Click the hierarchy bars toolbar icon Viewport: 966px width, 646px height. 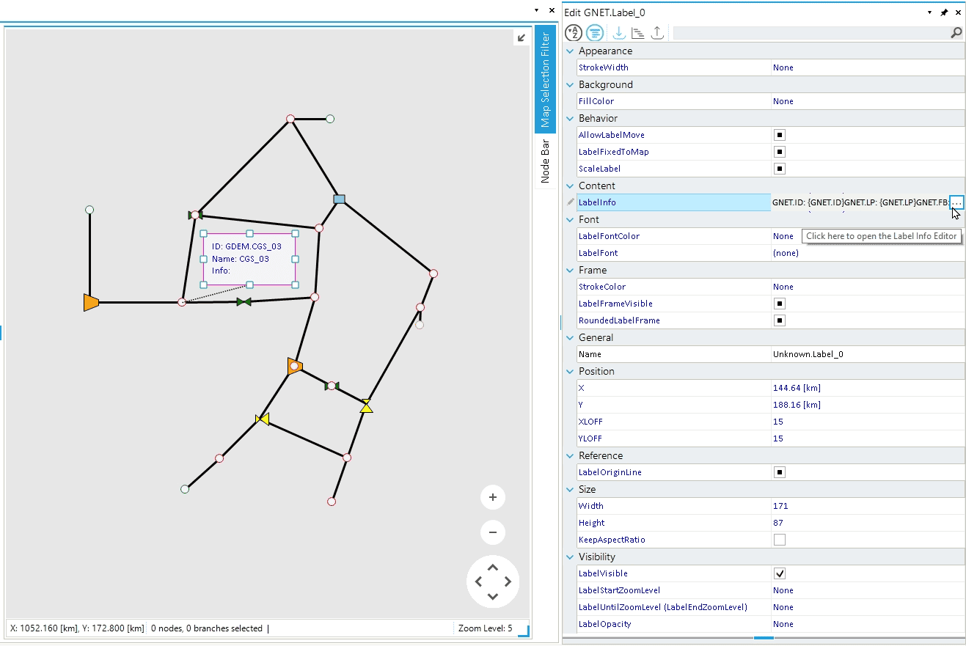pyautogui.click(x=637, y=33)
